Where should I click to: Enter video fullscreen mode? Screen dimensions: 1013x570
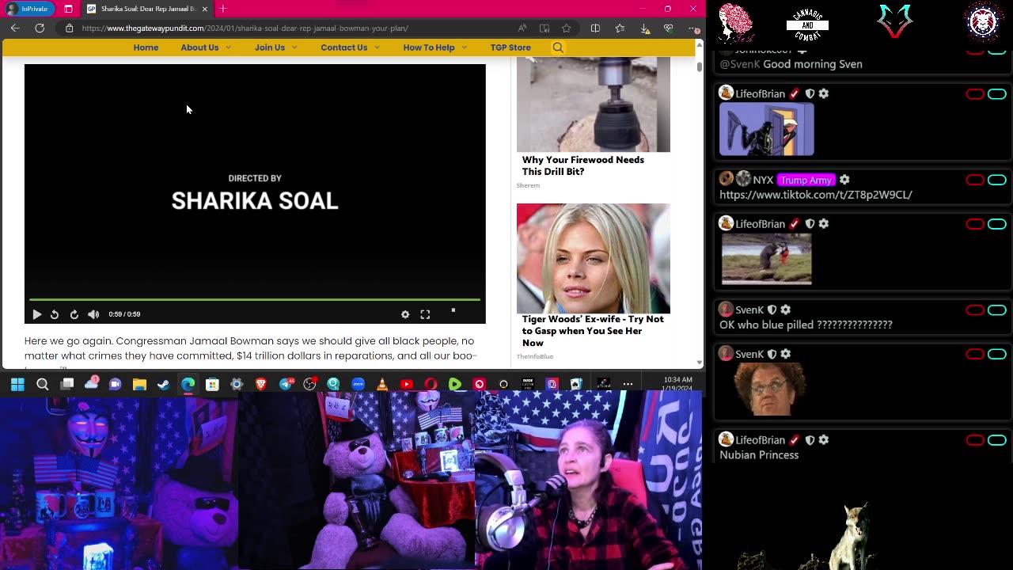425,314
